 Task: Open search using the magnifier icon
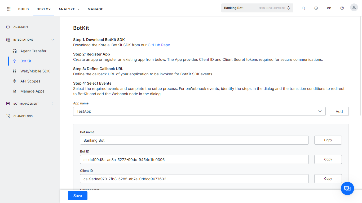pos(303,8)
